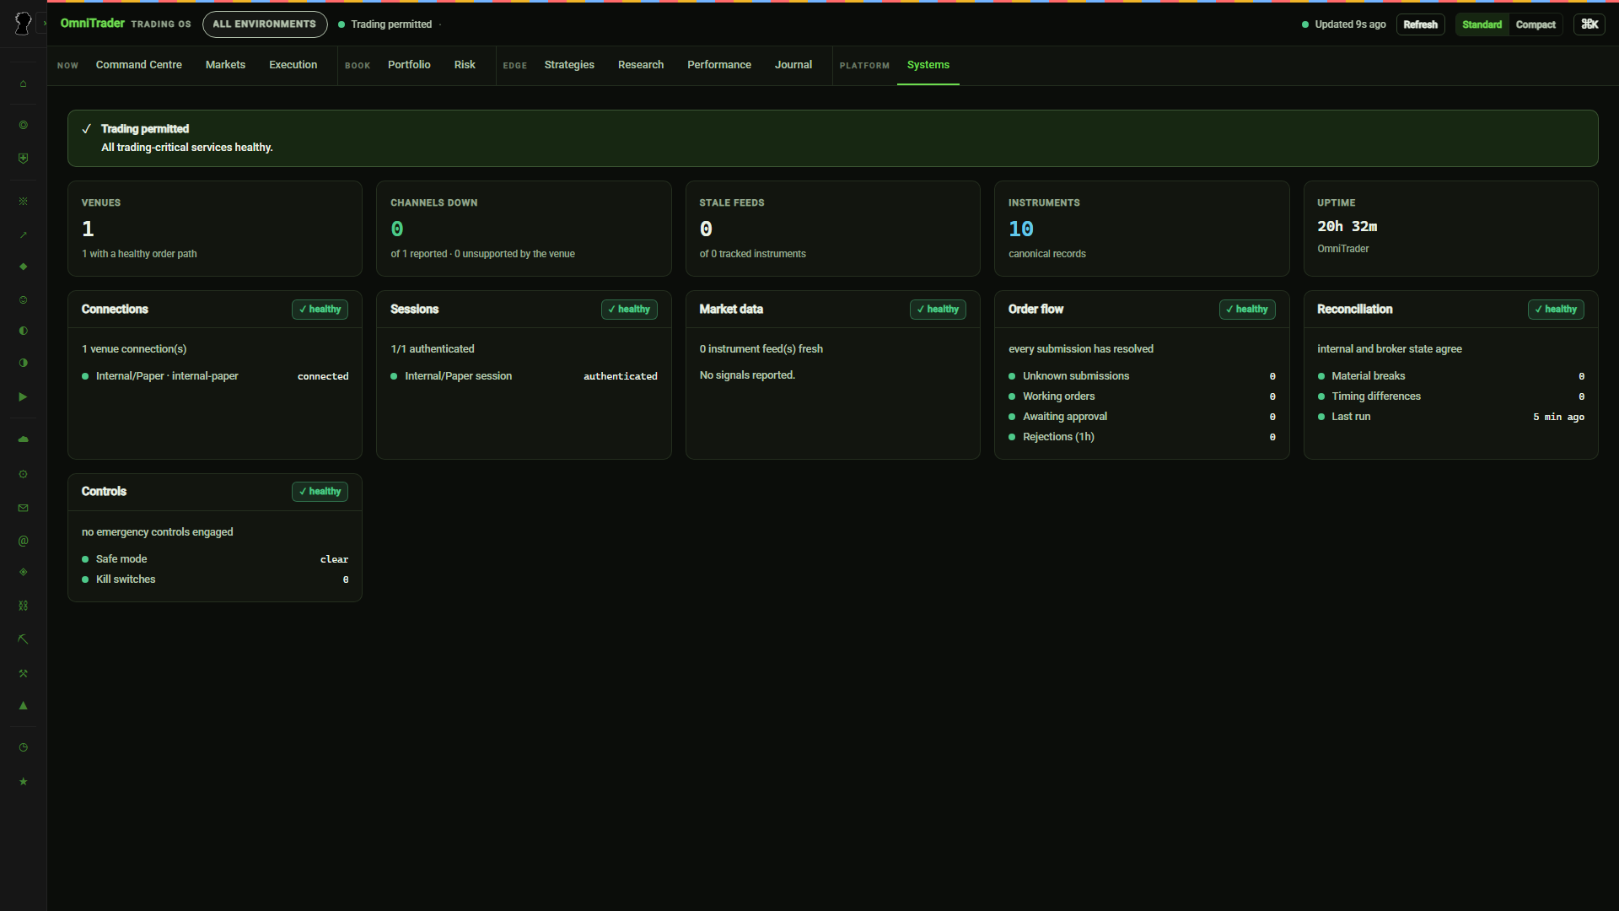Click the play triangle icon in the sidebar
This screenshot has width=1619, height=911.
[23, 396]
